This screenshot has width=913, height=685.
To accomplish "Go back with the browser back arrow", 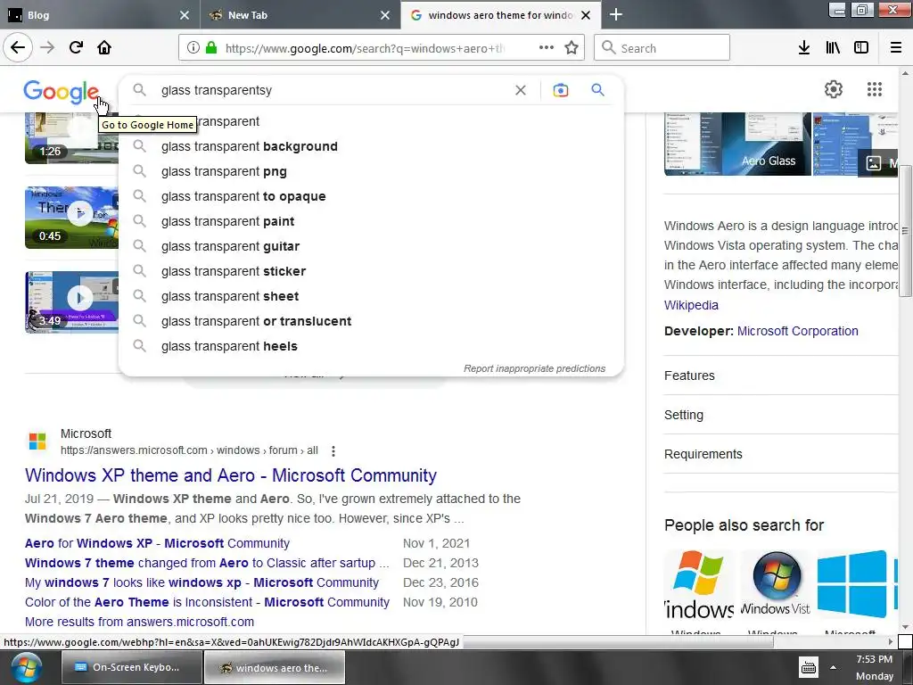I will click(18, 48).
